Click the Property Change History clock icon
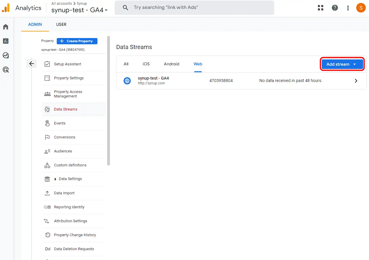 [48, 235]
